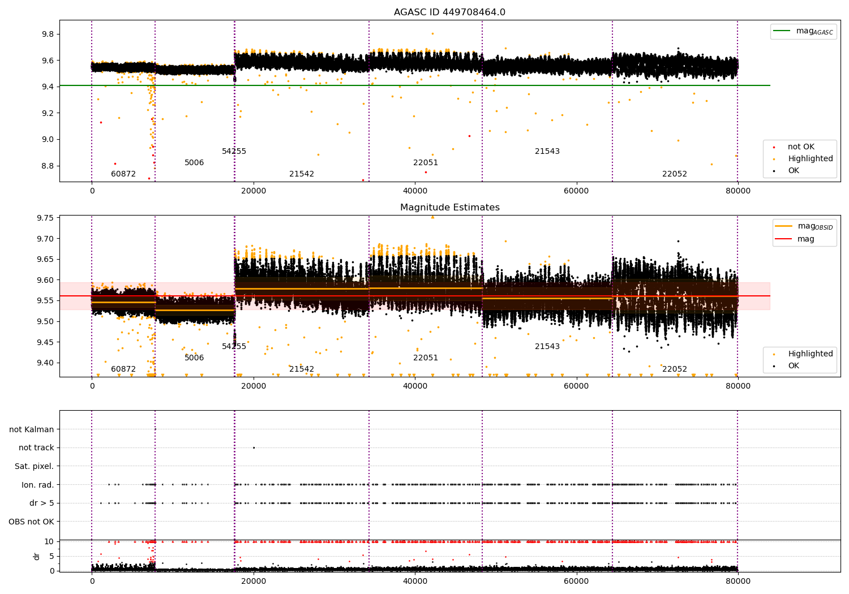Click the 9.55 y-axis tick label
Image resolution: width=849 pixels, height=594 pixels.
45,301
